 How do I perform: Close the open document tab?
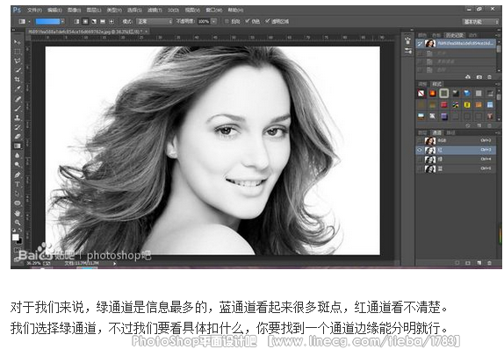click(x=147, y=32)
